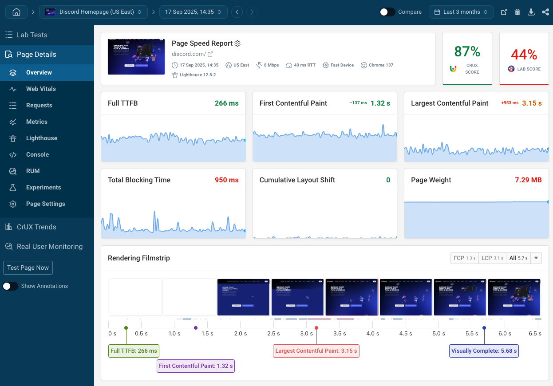Image resolution: width=553 pixels, height=386 pixels.
Task: Click the Visually Complete timeline marker
Action: 484,351
